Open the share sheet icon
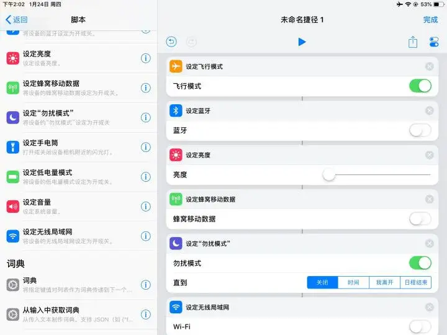Viewport: 447px width, 335px height. (x=412, y=42)
